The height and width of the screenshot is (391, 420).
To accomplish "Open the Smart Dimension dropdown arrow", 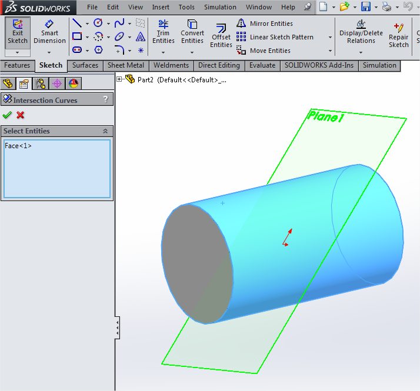I will (x=49, y=52).
